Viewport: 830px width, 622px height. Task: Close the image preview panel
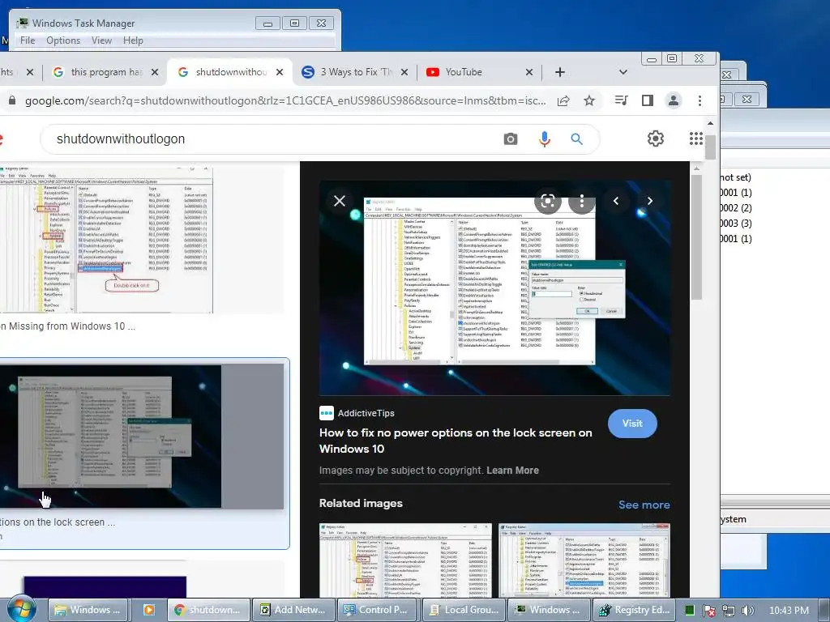click(x=340, y=201)
